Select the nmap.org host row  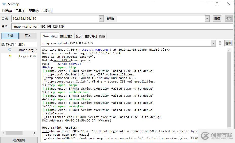click(19, 50)
